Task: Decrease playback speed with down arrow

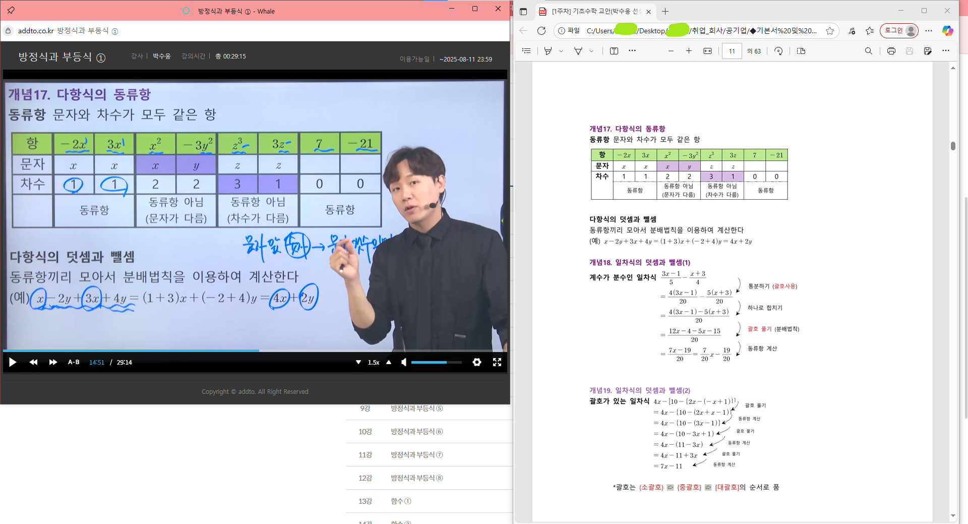Action: click(358, 362)
